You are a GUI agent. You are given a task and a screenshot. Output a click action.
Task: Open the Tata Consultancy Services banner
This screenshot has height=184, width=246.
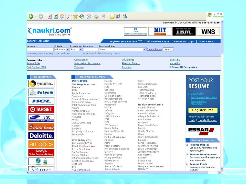(x=136, y=31)
